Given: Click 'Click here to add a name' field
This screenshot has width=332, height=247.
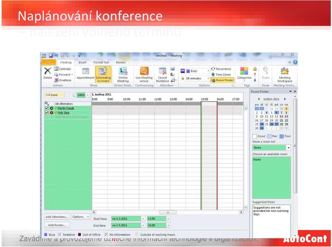Looking at the screenshot, I should 71,117.
